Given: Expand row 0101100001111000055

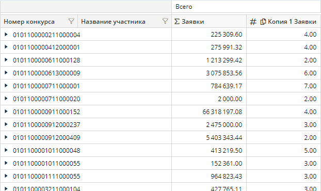Looking at the screenshot, I should [6, 176].
